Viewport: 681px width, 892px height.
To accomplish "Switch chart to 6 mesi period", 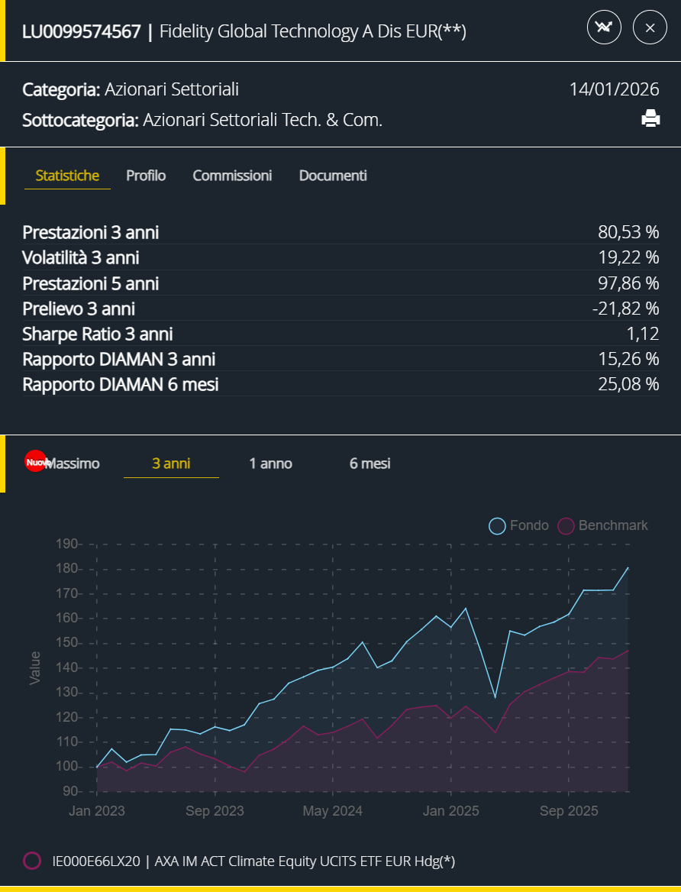I will click(370, 464).
